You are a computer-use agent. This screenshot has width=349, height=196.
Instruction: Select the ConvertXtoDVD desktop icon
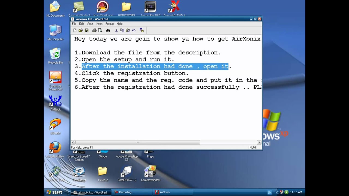tap(174, 8)
